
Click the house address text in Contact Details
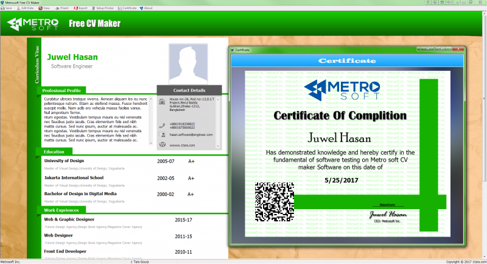pos(192,104)
